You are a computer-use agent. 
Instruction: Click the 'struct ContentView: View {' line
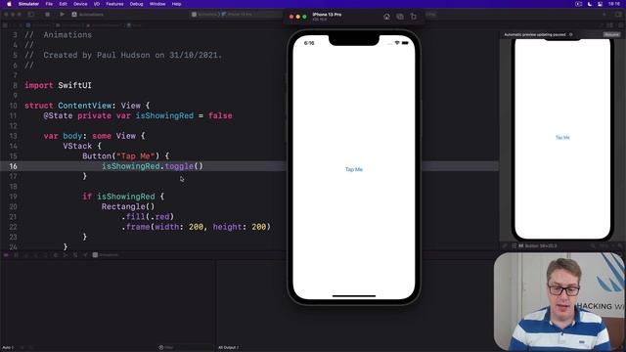pyautogui.click(x=87, y=106)
